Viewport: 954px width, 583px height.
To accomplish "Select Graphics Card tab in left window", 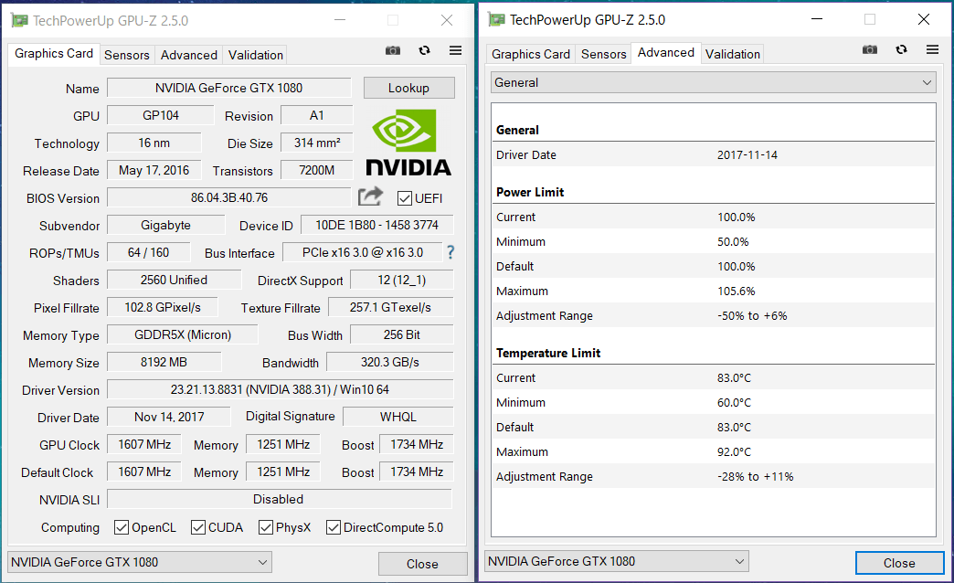I will pyautogui.click(x=54, y=54).
